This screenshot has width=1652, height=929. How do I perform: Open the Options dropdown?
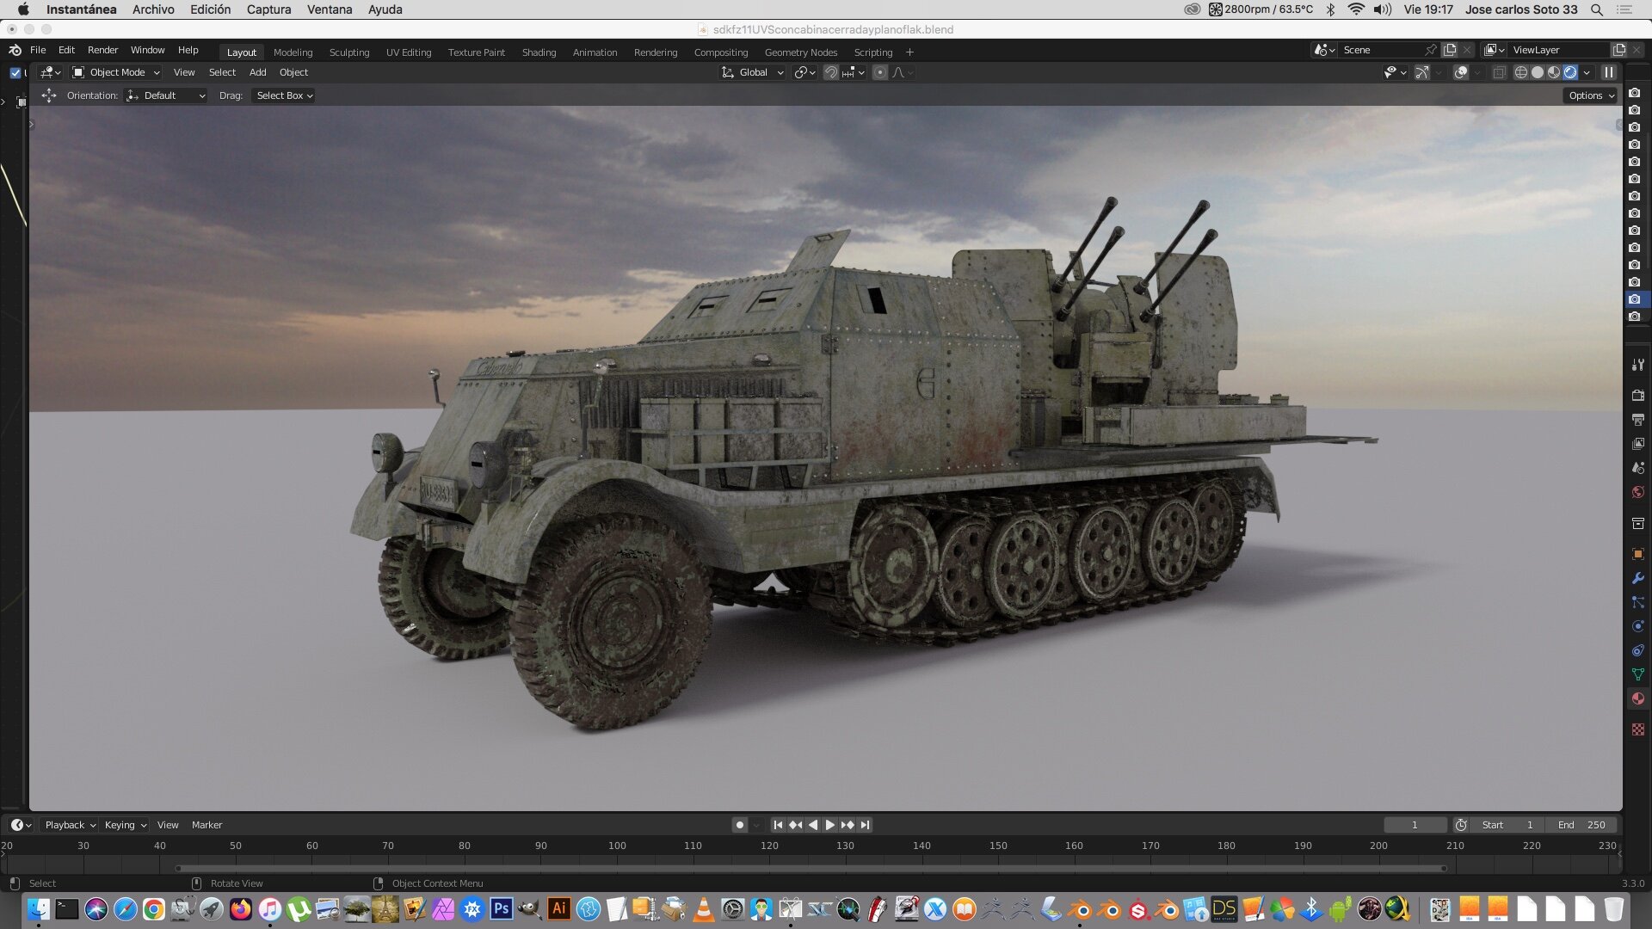[1590, 95]
